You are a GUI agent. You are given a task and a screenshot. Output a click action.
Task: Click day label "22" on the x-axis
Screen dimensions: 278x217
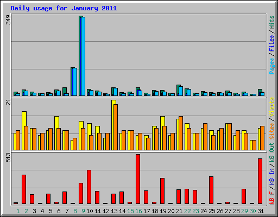[187, 211]
